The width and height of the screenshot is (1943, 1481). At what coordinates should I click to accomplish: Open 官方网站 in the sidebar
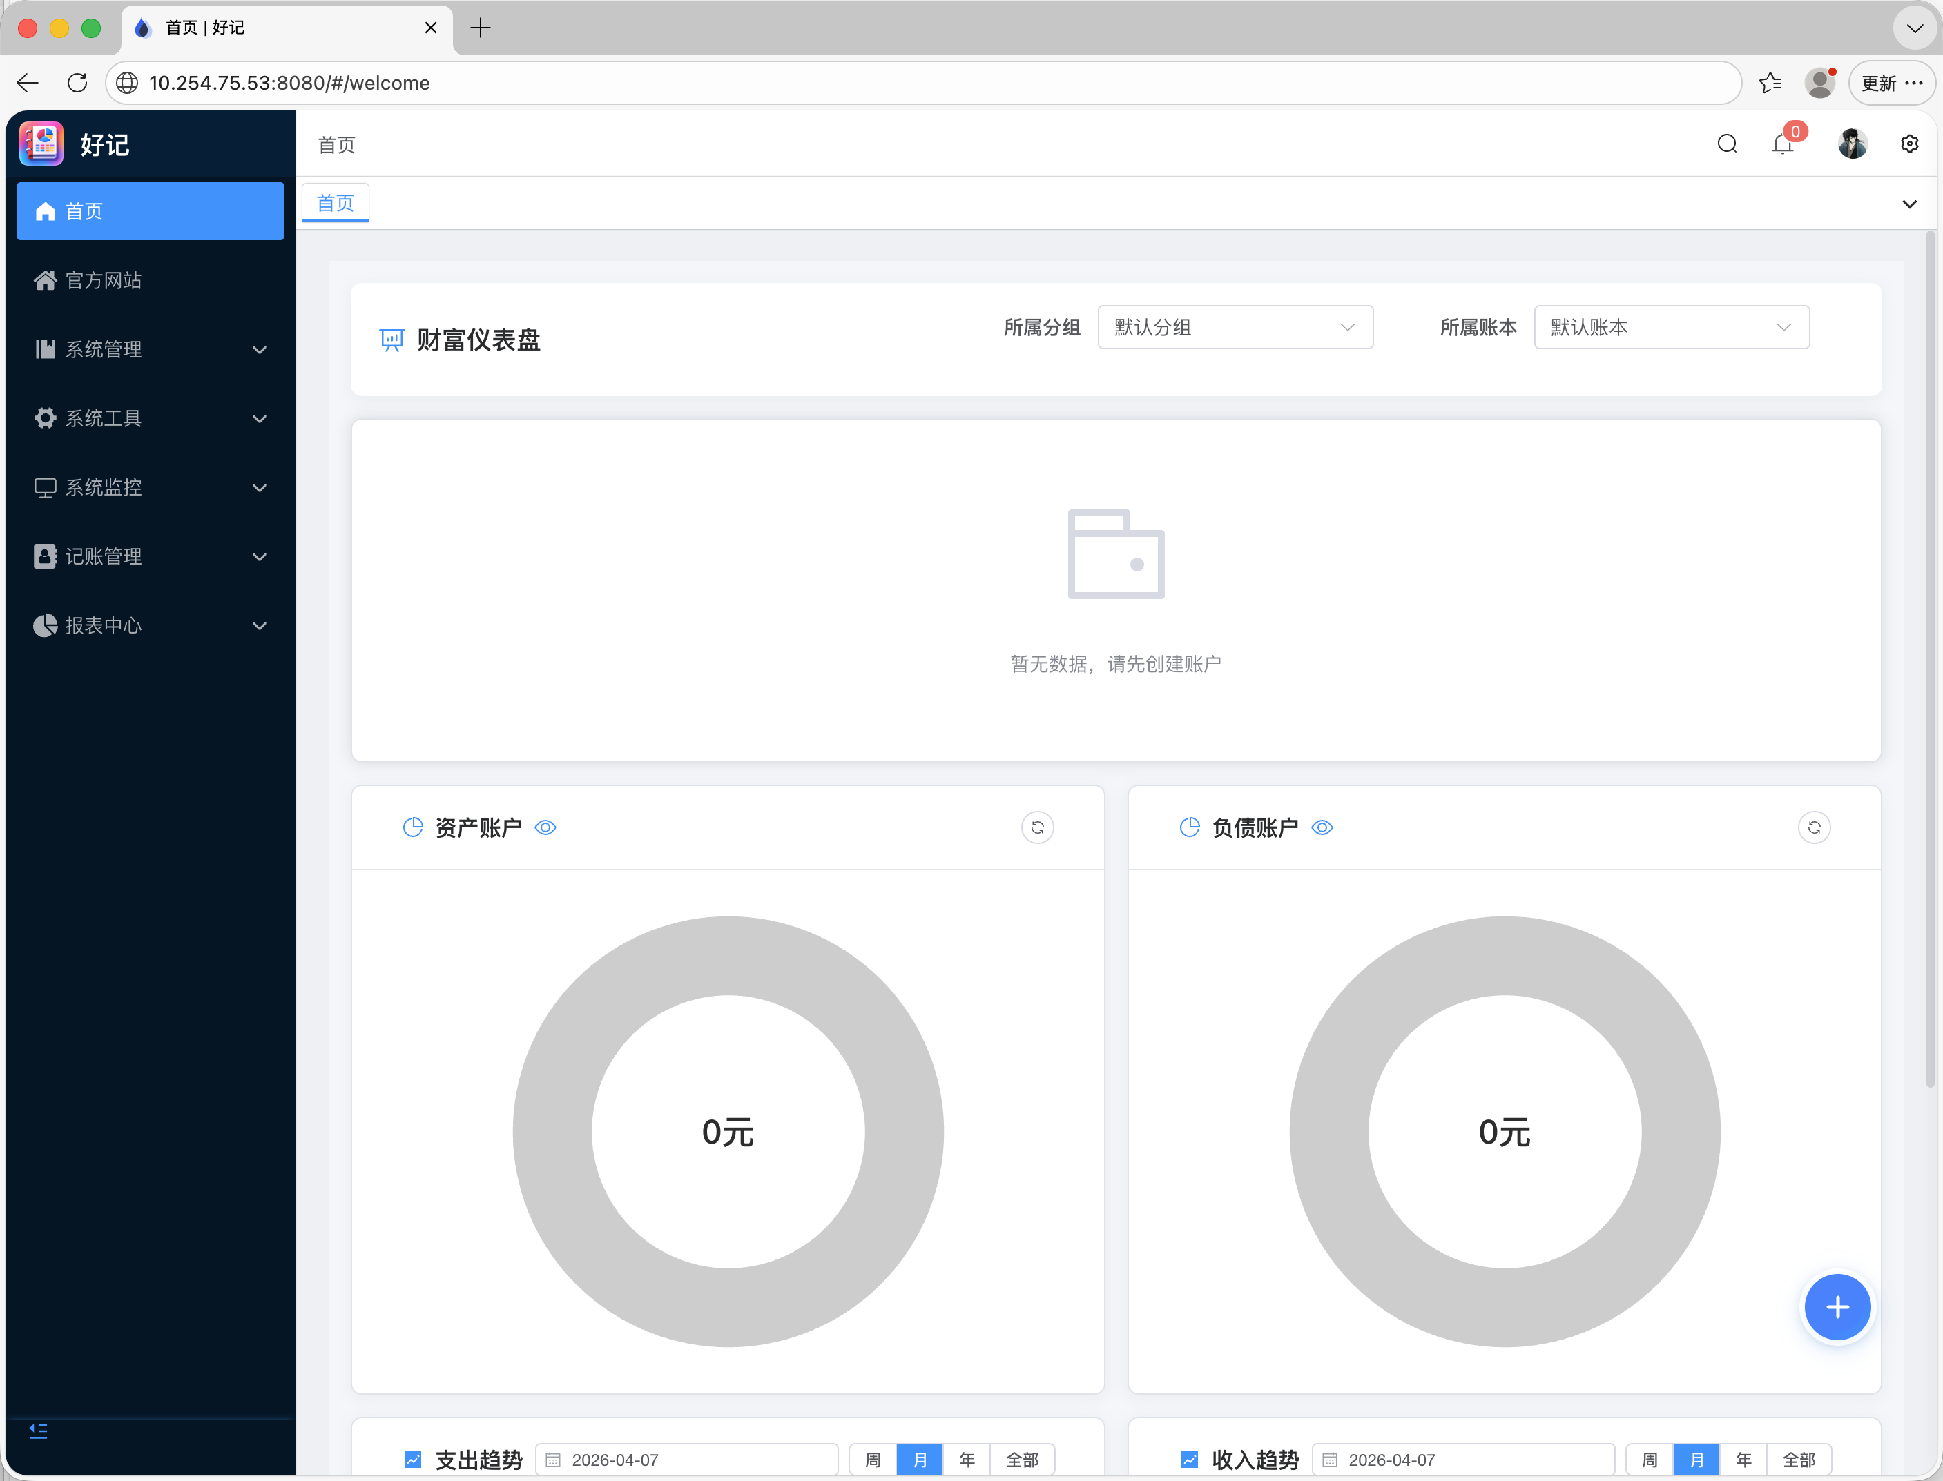104,280
